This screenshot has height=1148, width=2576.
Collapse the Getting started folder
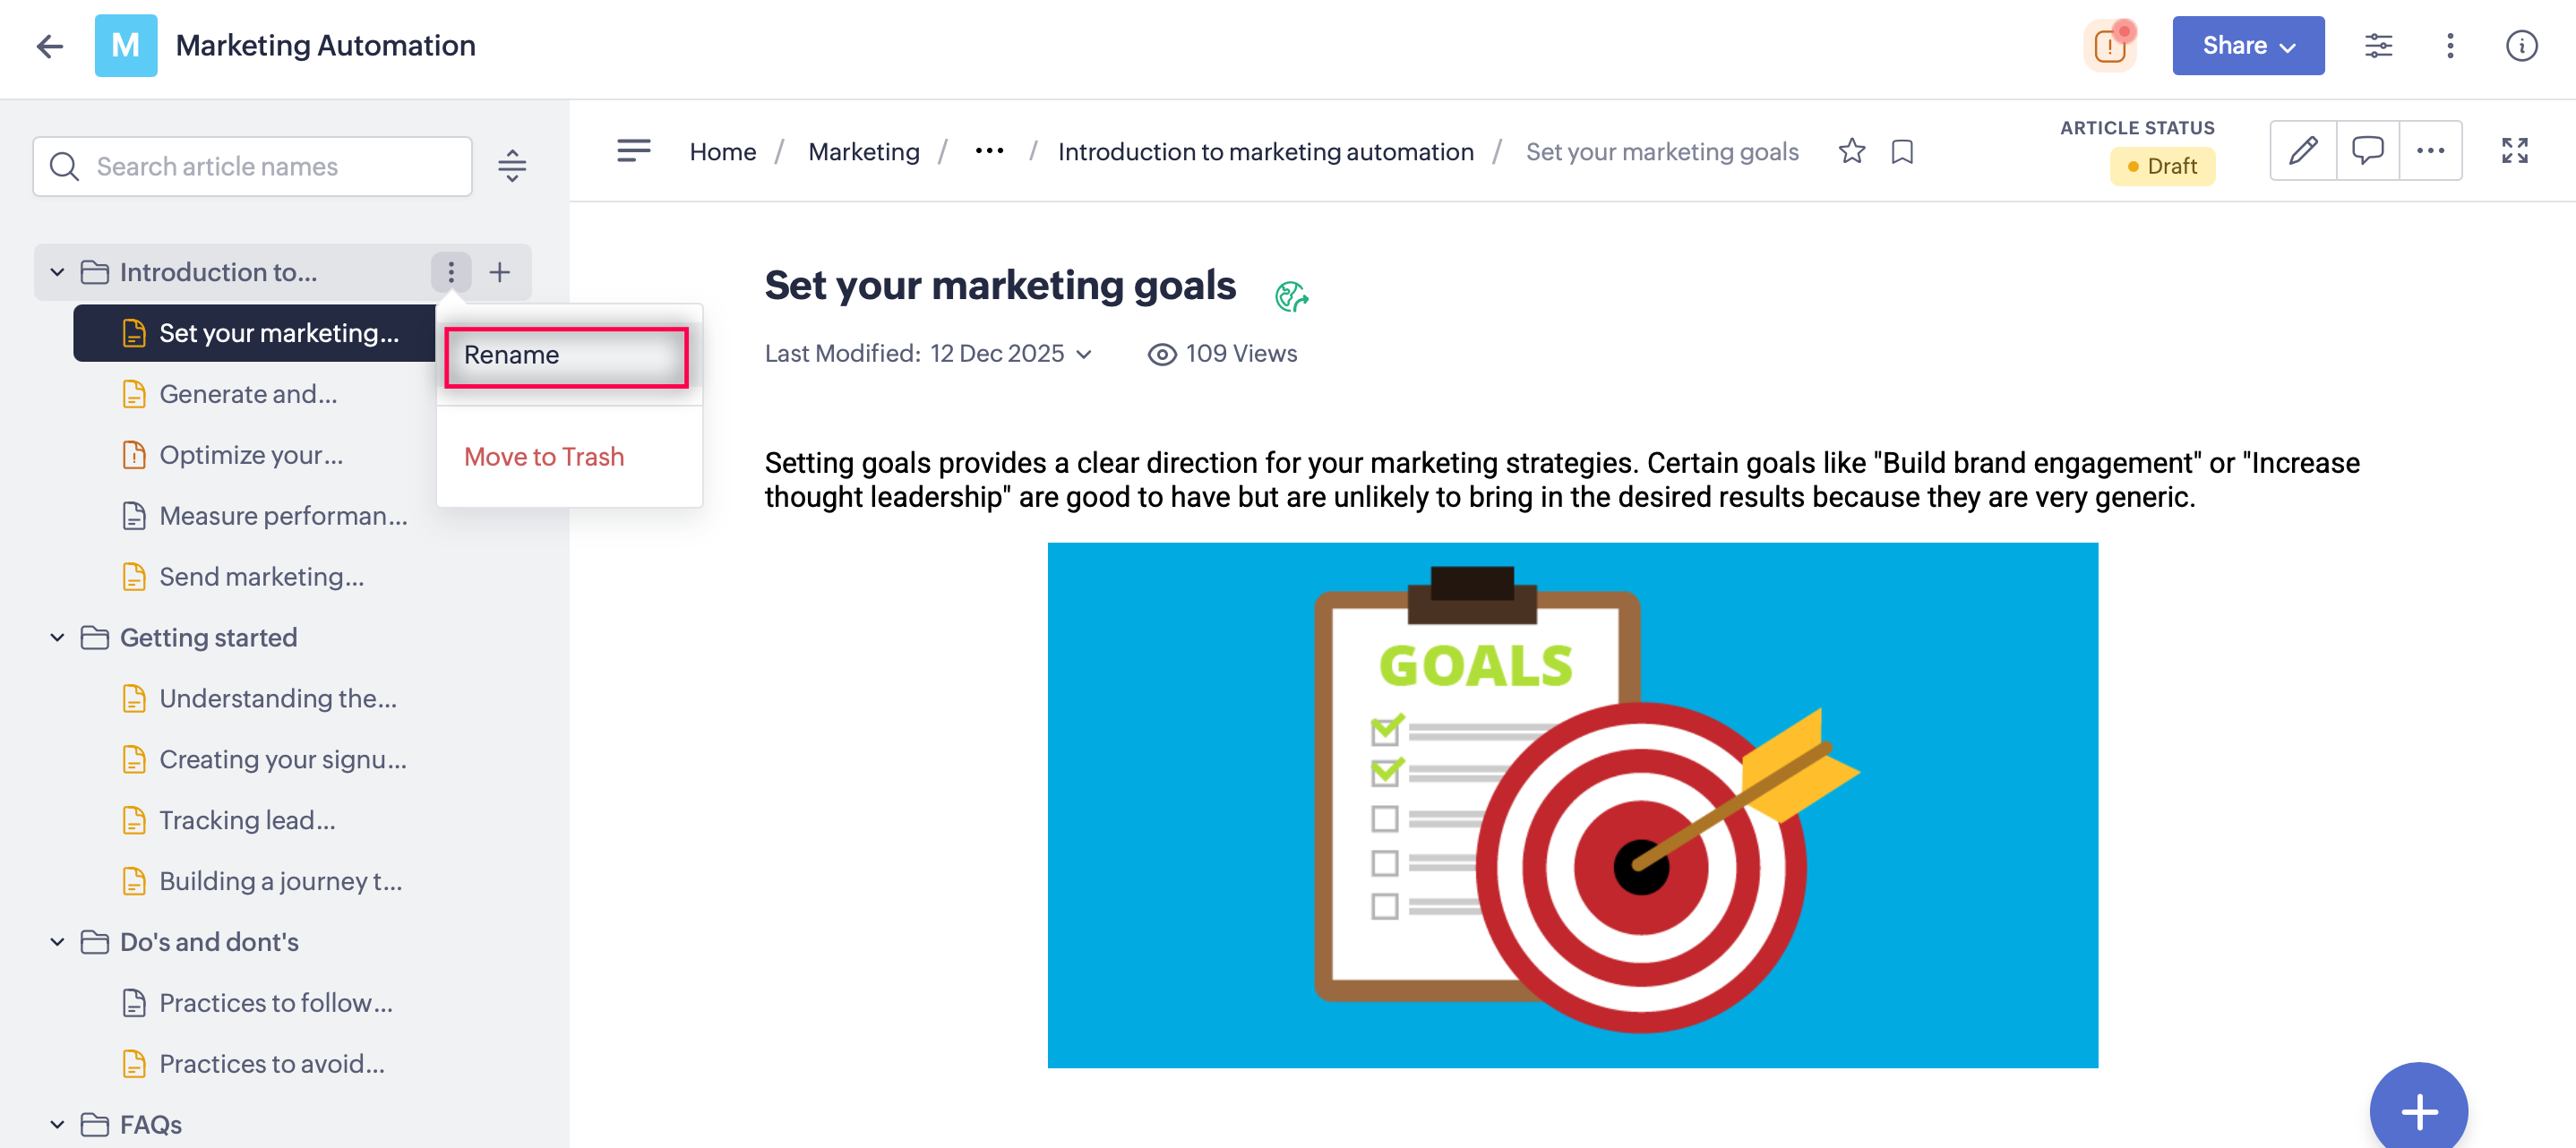coord(57,638)
